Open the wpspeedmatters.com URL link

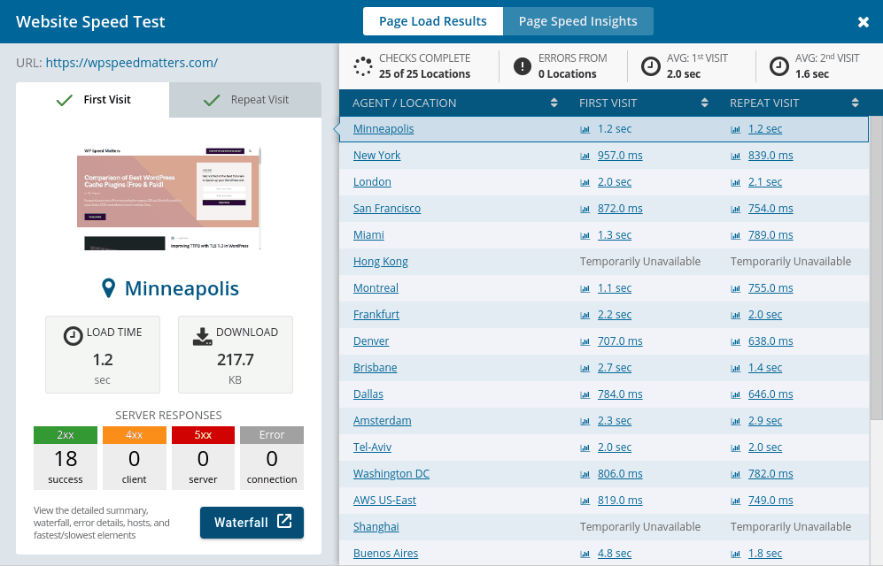[132, 63]
